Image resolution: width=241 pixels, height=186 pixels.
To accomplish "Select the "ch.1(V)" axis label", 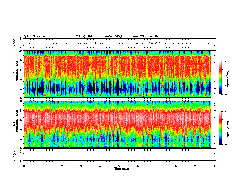I will pos(14,43).
